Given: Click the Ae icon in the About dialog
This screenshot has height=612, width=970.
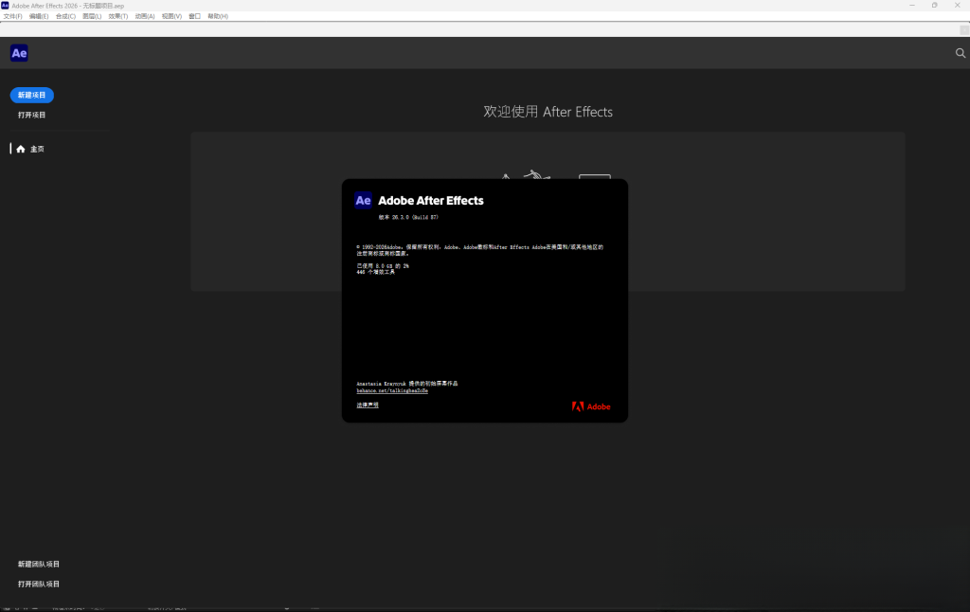Looking at the screenshot, I should pyautogui.click(x=363, y=201).
